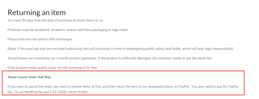Click the "Returning an item" heading
This screenshot has height=99, width=259.
36,13
